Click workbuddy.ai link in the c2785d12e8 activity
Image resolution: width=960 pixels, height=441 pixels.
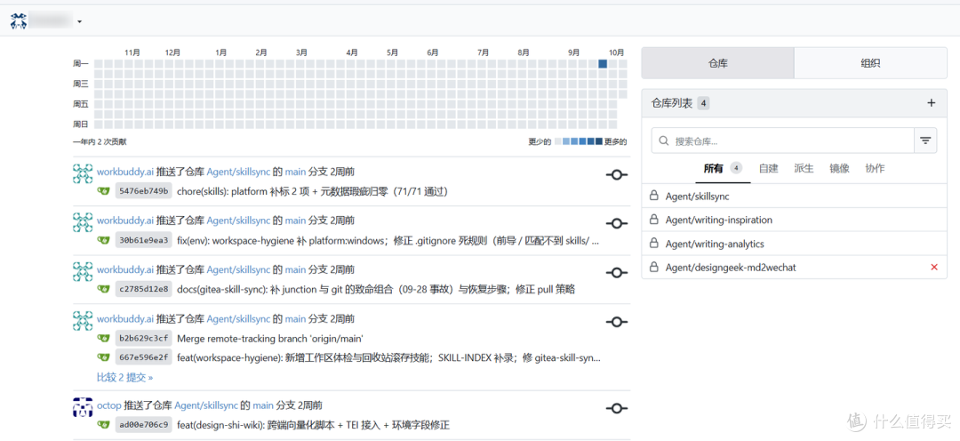[x=125, y=269]
